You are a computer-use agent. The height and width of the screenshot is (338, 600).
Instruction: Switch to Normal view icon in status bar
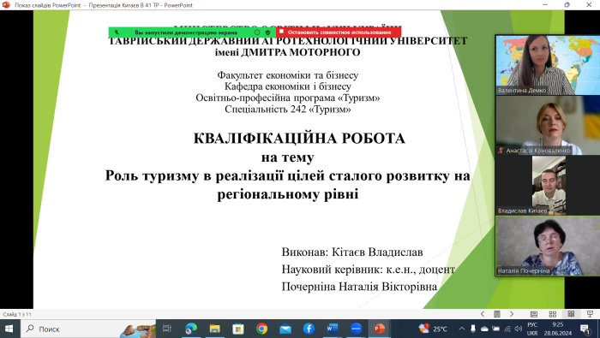(534, 314)
